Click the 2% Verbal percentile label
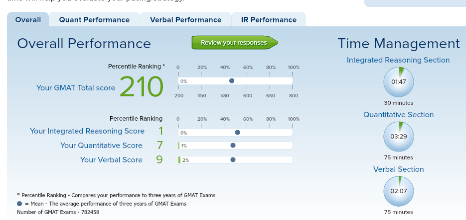 185,160
